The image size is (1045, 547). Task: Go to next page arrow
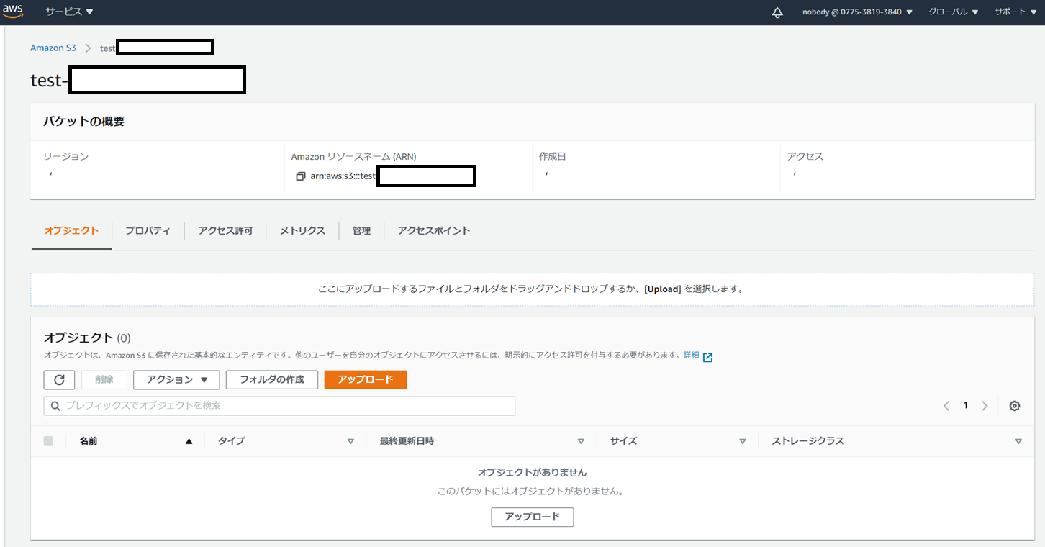pyautogui.click(x=985, y=406)
